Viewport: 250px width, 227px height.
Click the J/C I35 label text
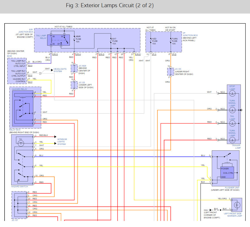pos(178,69)
